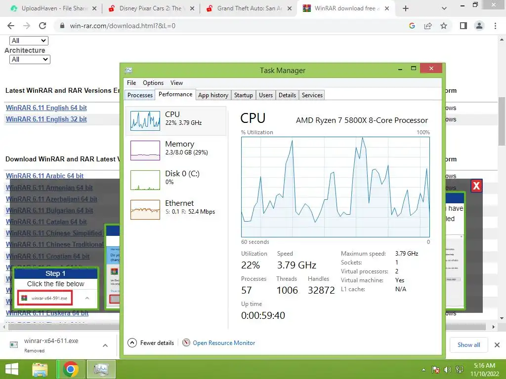Click Chrome icon in taskbar

pos(71,369)
